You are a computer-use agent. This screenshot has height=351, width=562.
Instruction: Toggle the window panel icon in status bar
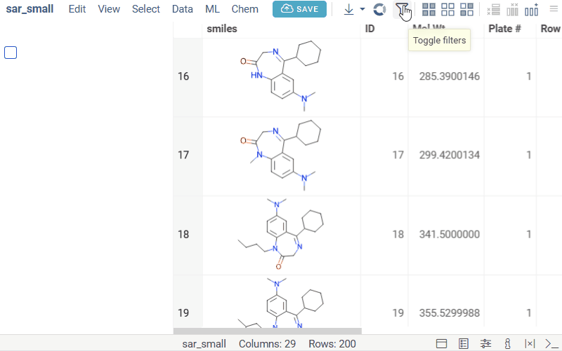click(x=442, y=343)
